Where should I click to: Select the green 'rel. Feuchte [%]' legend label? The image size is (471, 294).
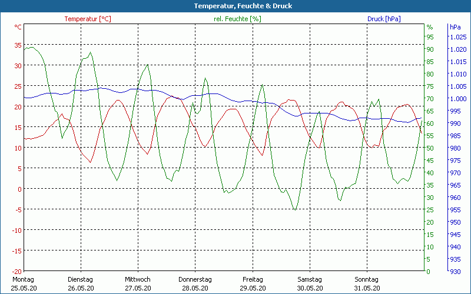point(237,19)
